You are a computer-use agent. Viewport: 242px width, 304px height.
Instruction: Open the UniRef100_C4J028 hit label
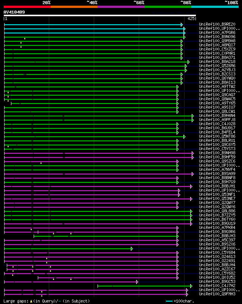pyautogui.click(x=217, y=124)
